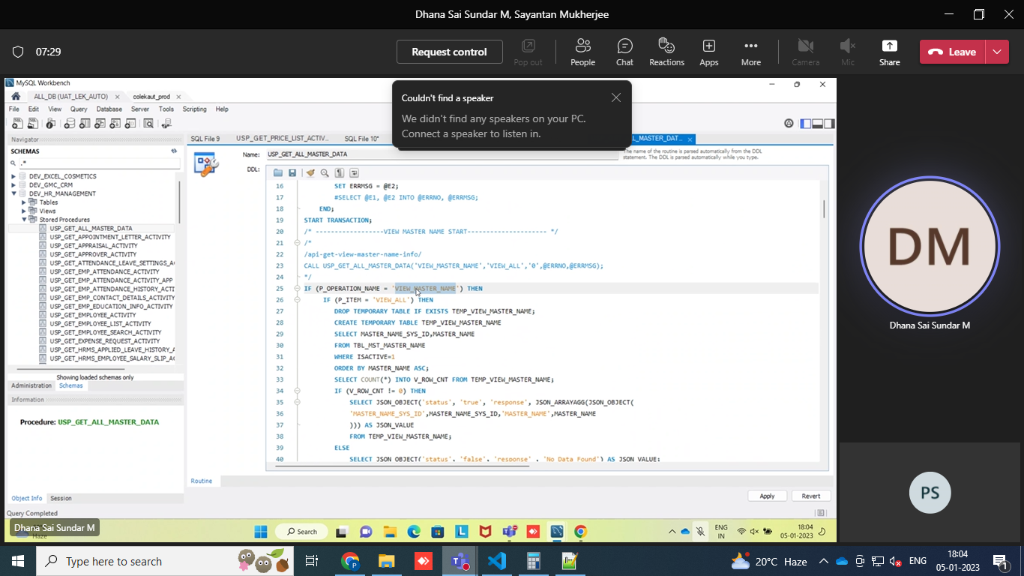The height and width of the screenshot is (576, 1024).
Task: Open the Leave options dropdown arrow
Action: (996, 52)
